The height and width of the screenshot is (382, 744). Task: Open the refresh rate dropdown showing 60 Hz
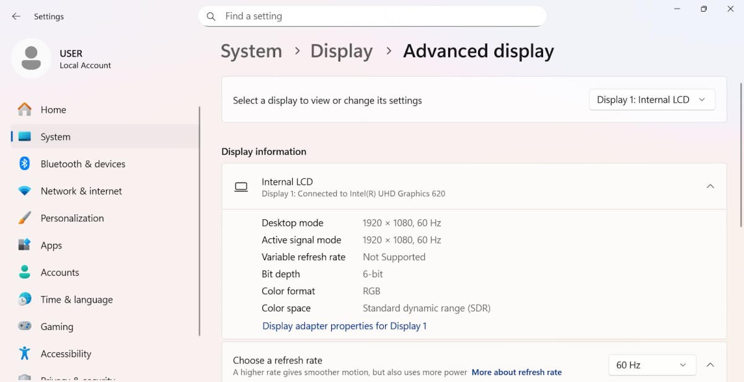(652, 365)
